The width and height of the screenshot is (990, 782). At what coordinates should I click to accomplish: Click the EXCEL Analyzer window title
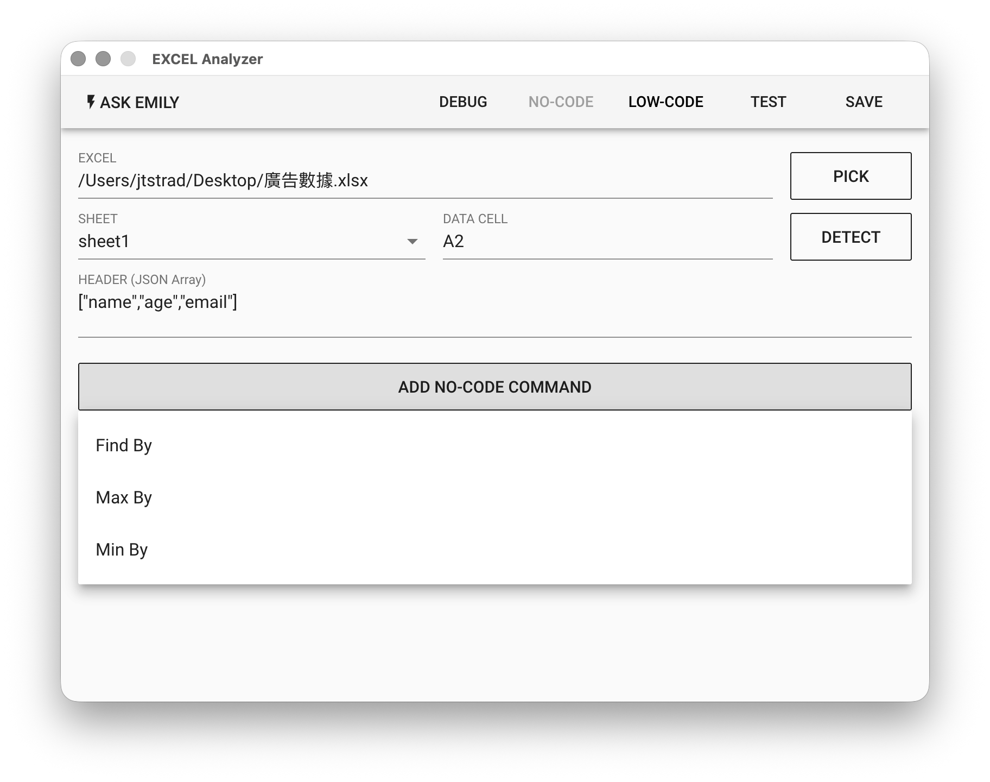207,59
